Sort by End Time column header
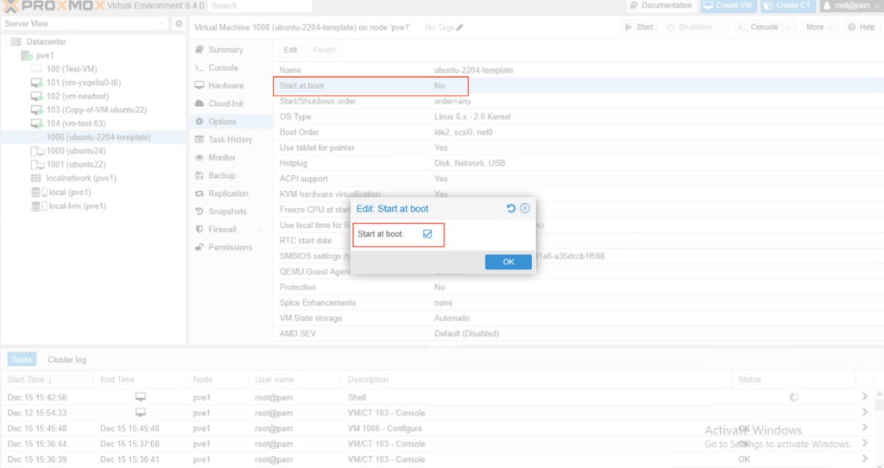This screenshot has width=884, height=468. click(140, 379)
